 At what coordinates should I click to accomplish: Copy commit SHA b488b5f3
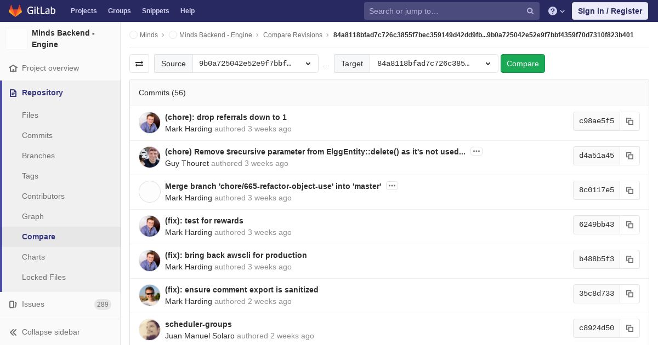629,259
